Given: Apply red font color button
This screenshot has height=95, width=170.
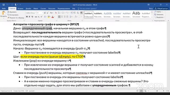Looking at the screenshot, I should [53, 17].
